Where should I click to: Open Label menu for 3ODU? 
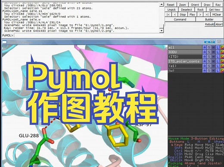coord(218,52)
